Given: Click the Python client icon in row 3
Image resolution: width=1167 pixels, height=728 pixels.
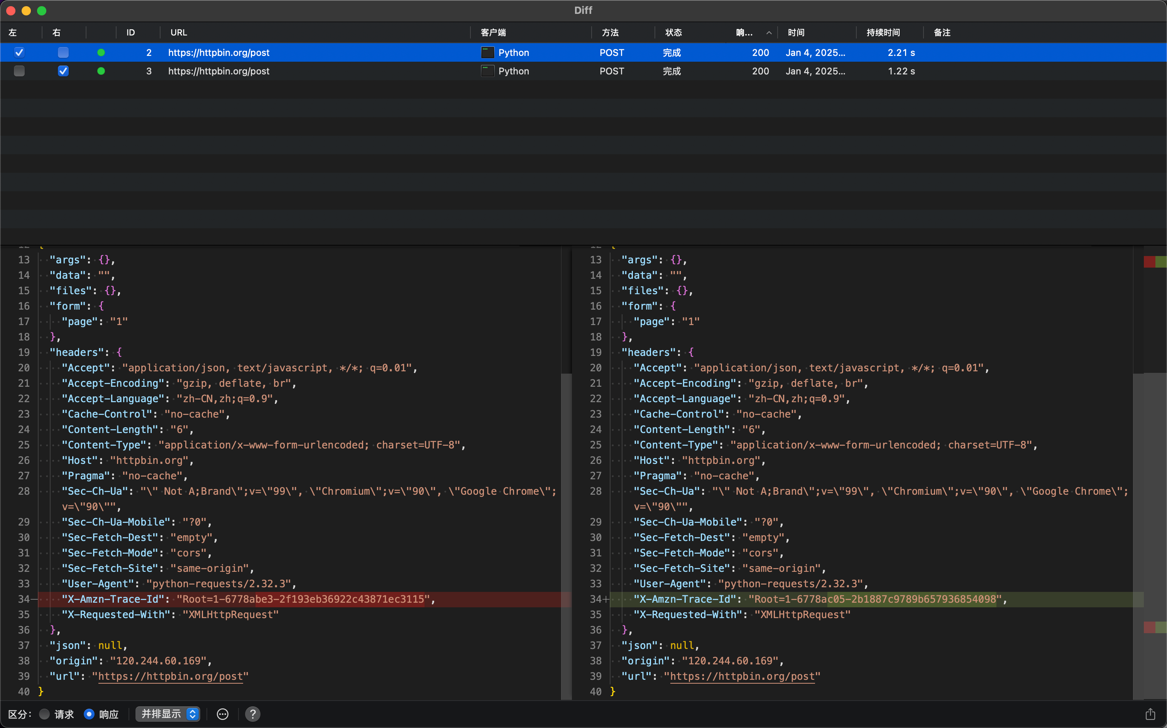Looking at the screenshot, I should coord(488,71).
